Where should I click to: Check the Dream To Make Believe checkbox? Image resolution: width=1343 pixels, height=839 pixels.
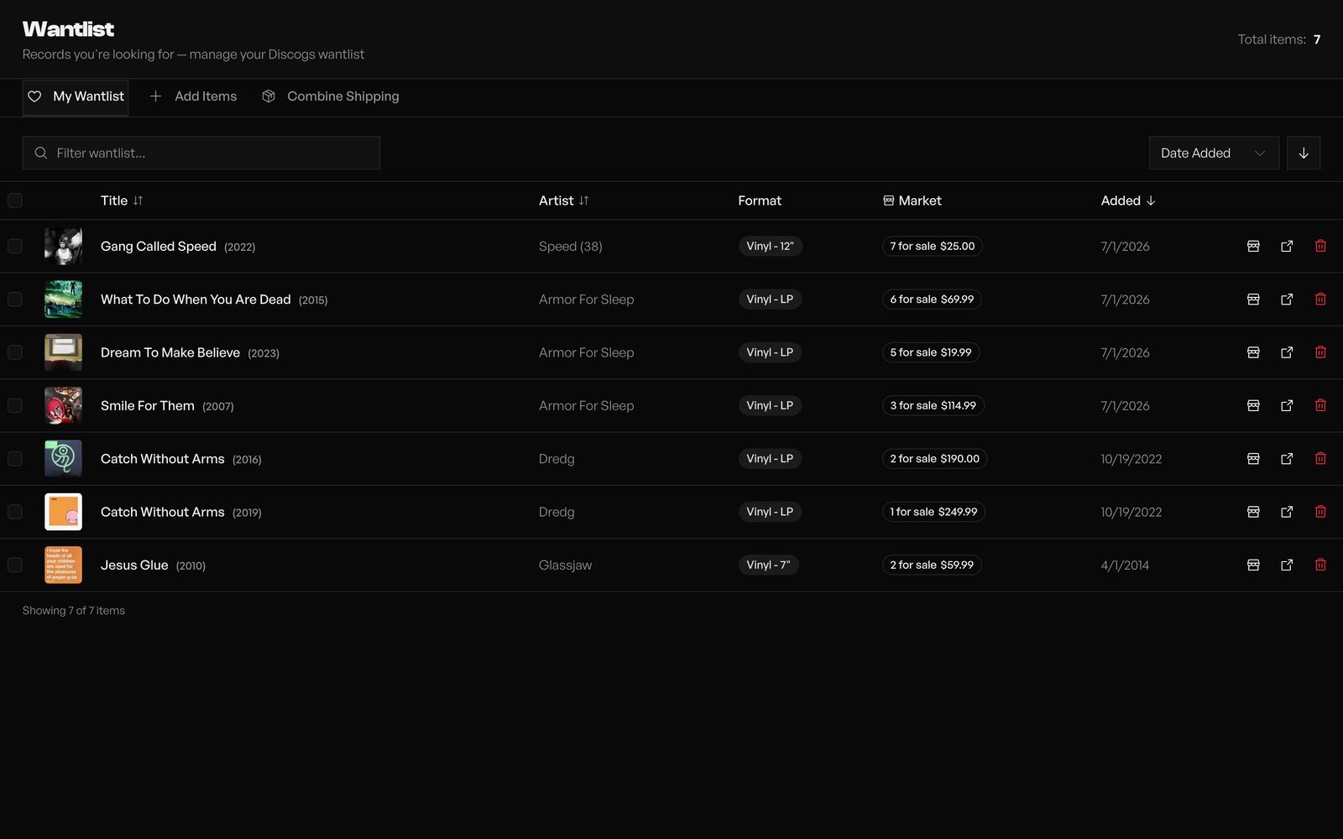tap(15, 352)
